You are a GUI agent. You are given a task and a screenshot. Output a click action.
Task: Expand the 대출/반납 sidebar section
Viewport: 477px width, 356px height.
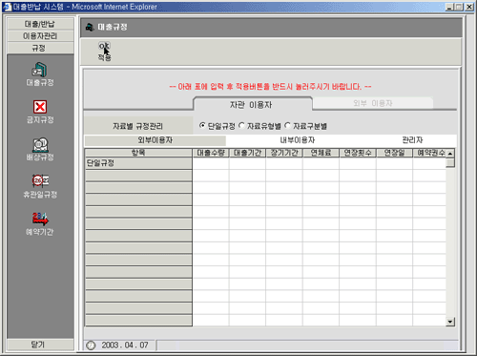point(40,24)
